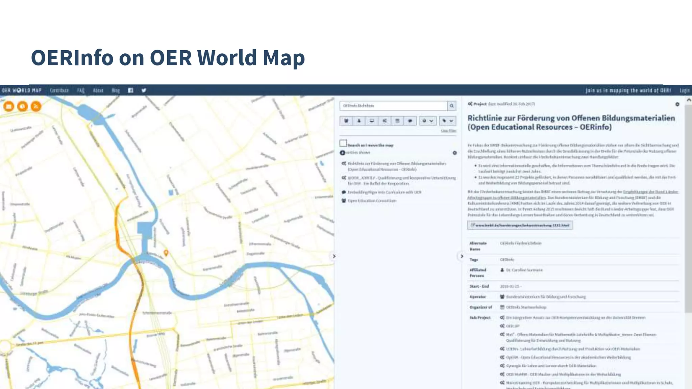Viewport: 692px width, 389px height.
Task: Filter results by story type
Action: (x=410, y=121)
